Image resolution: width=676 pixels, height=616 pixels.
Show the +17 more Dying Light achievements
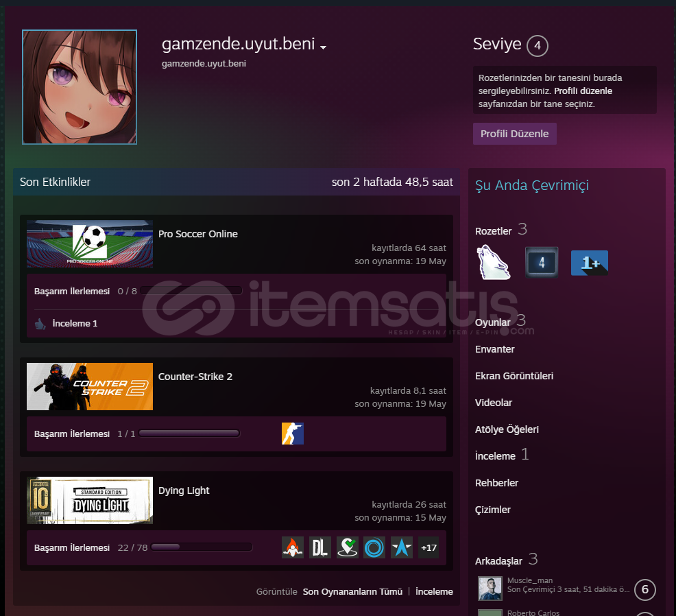(x=428, y=547)
